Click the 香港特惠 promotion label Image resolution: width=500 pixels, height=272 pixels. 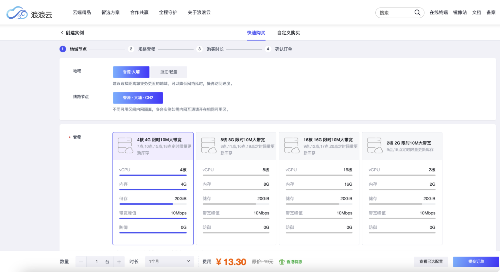click(x=294, y=262)
